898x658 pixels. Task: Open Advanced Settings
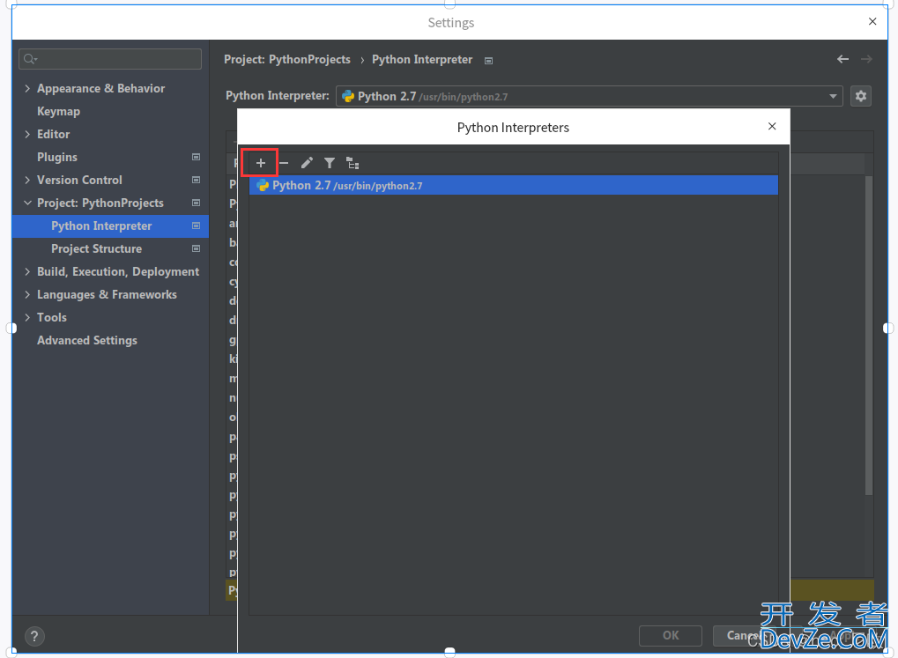click(87, 340)
